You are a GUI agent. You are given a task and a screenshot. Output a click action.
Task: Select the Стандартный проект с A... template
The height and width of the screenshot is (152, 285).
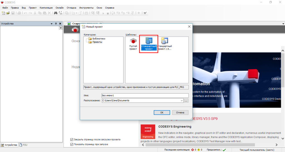pyautogui.click(x=164, y=44)
